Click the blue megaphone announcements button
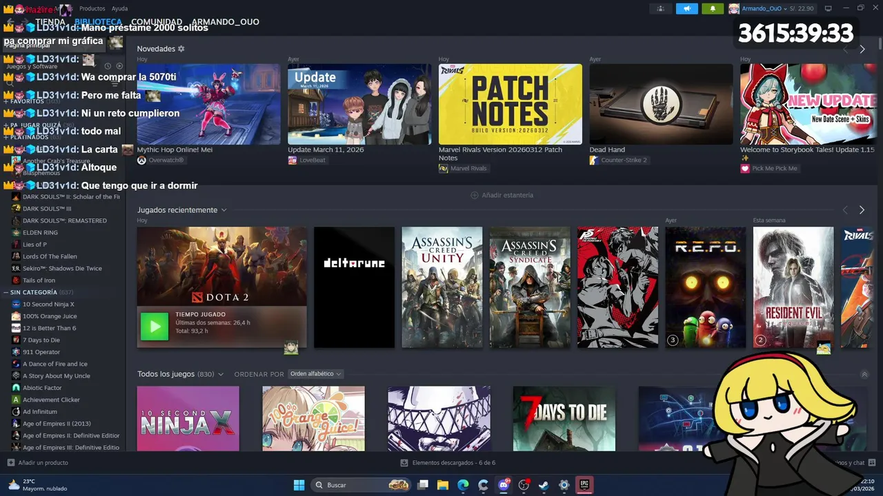This screenshot has height=496, width=883. [x=686, y=8]
